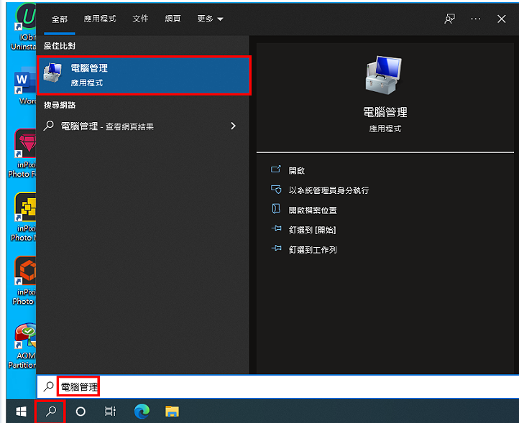Image resolution: width=519 pixels, height=423 pixels.
Task: Select the inPixio Photo Focus desktop icon
Action: click(x=22, y=153)
